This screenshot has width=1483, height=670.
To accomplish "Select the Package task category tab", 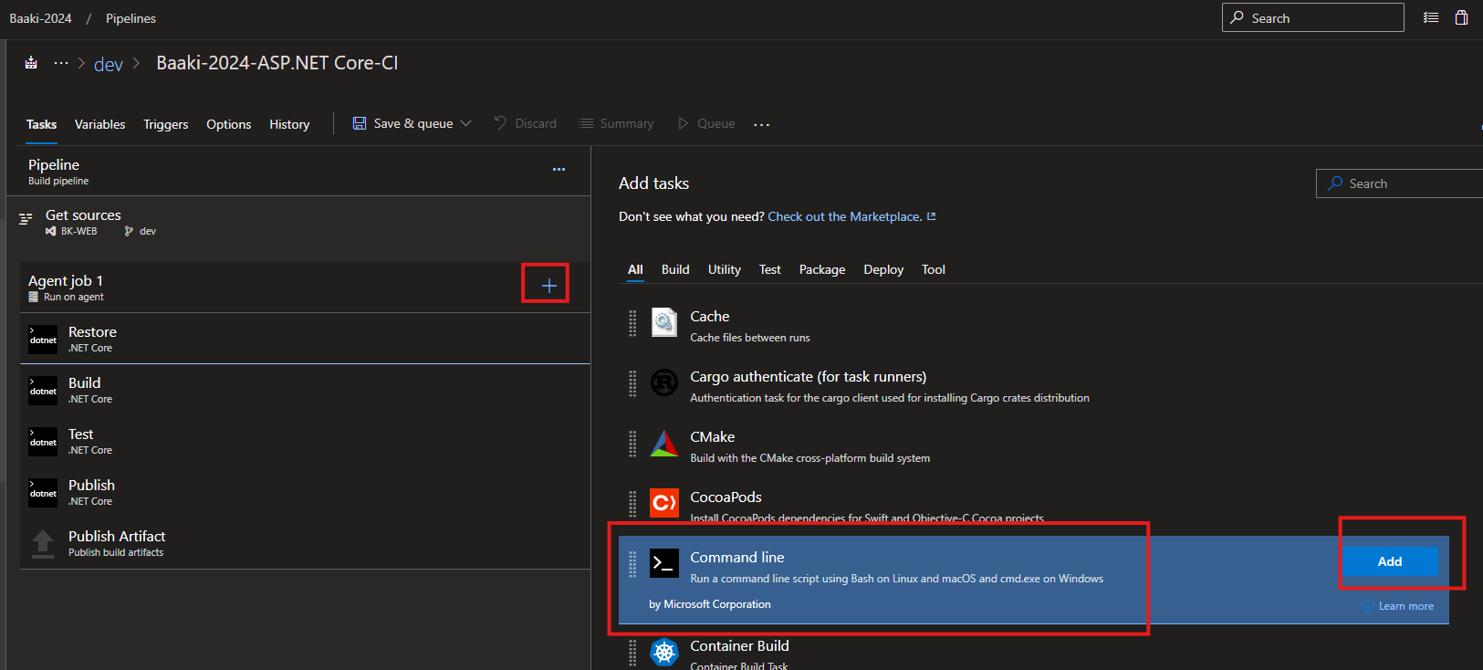I will [822, 269].
